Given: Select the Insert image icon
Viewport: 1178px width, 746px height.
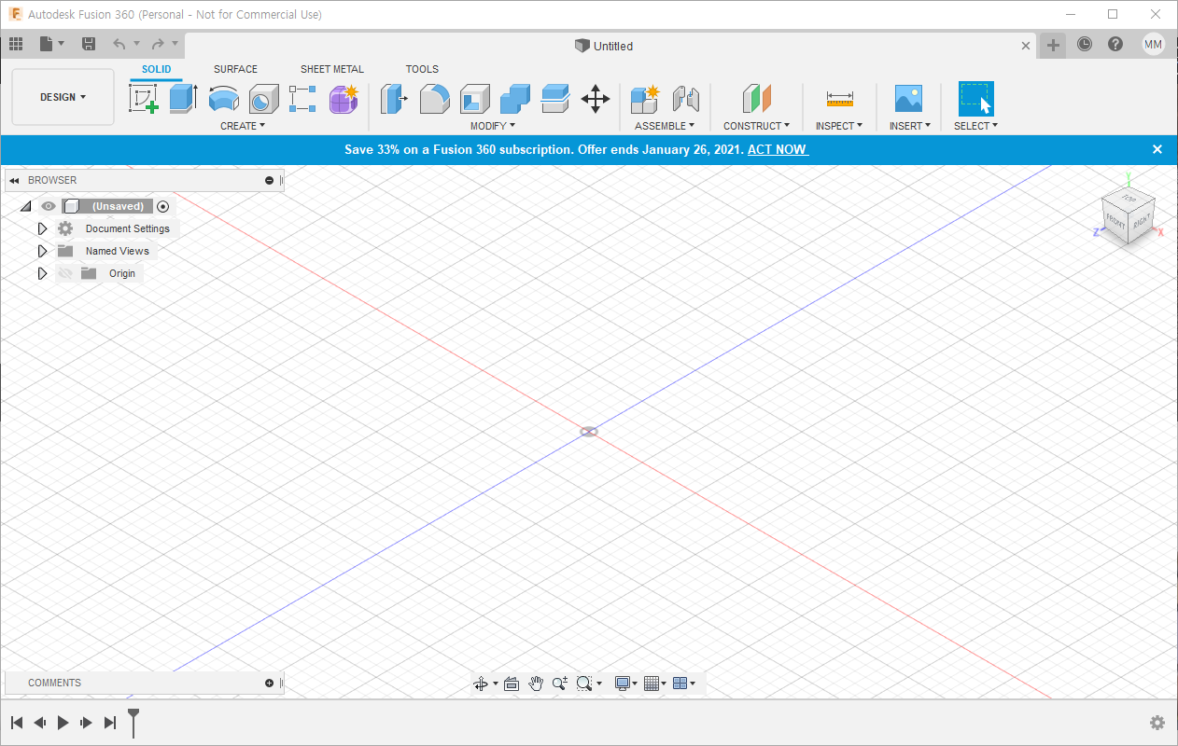Looking at the screenshot, I should 908,98.
